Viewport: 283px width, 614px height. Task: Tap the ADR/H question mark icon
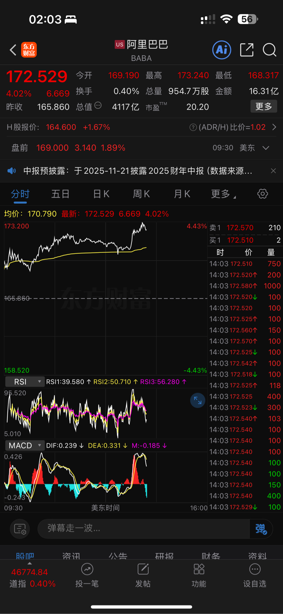click(193, 127)
